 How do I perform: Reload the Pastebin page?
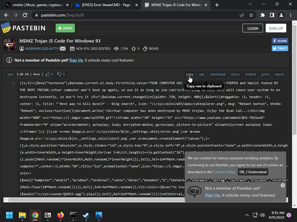pos(25,15)
